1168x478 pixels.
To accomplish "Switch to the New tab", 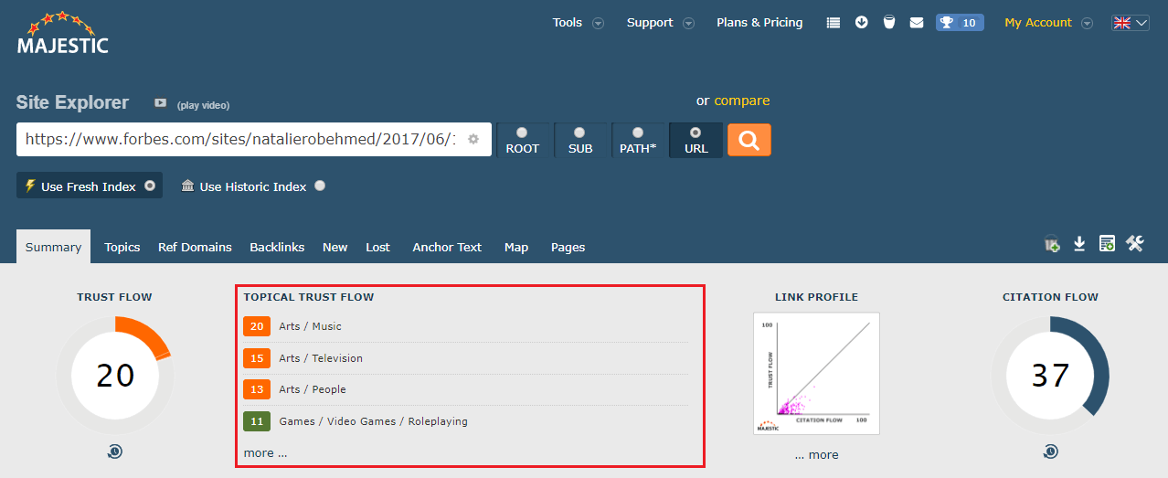I will pos(334,247).
